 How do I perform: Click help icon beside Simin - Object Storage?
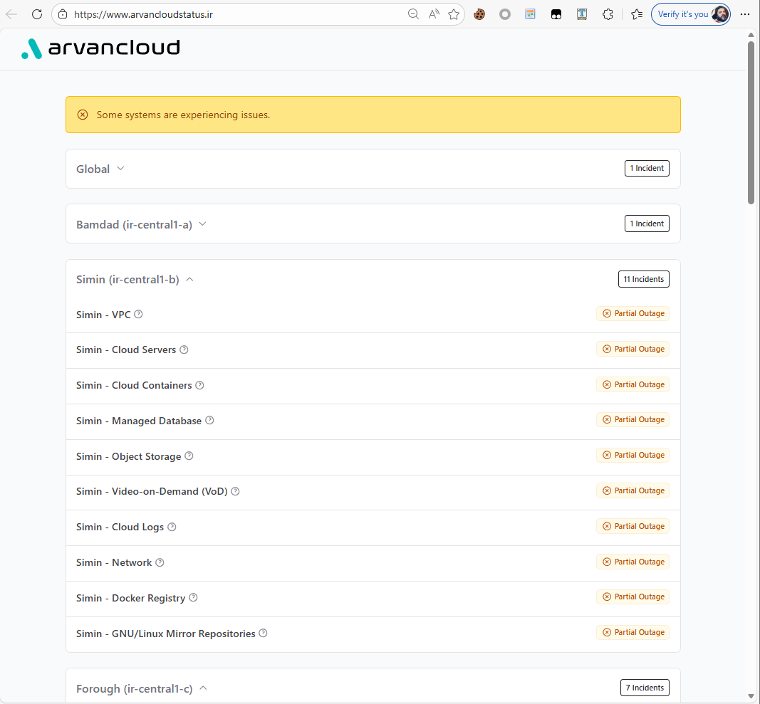[189, 456]
